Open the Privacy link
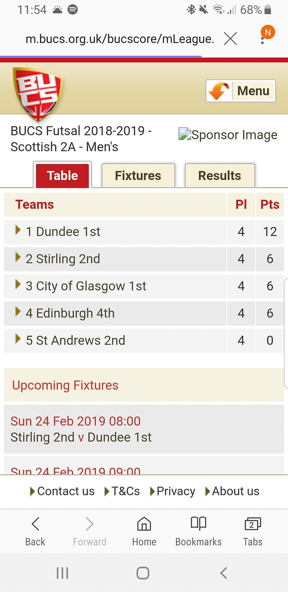 tap(172, 491)
